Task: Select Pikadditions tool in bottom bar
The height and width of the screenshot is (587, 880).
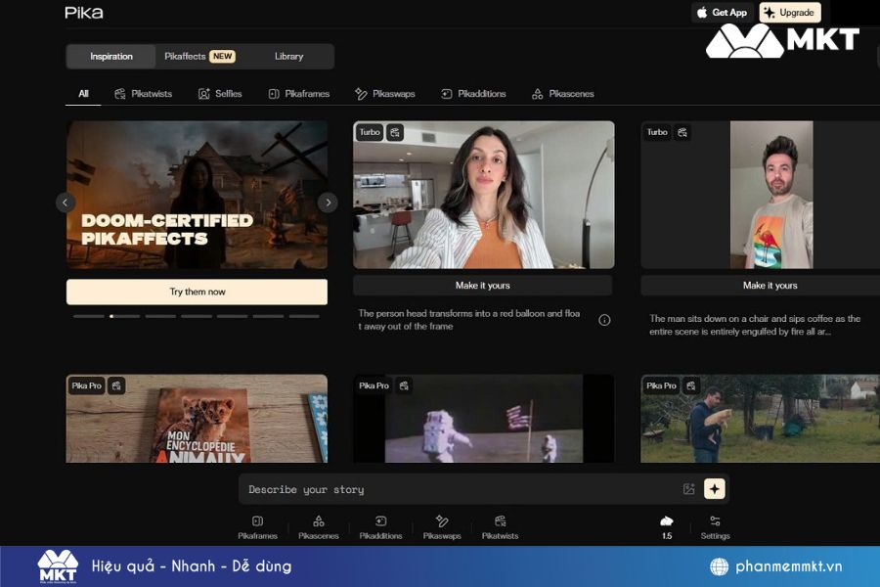Action: coord(380,527)
